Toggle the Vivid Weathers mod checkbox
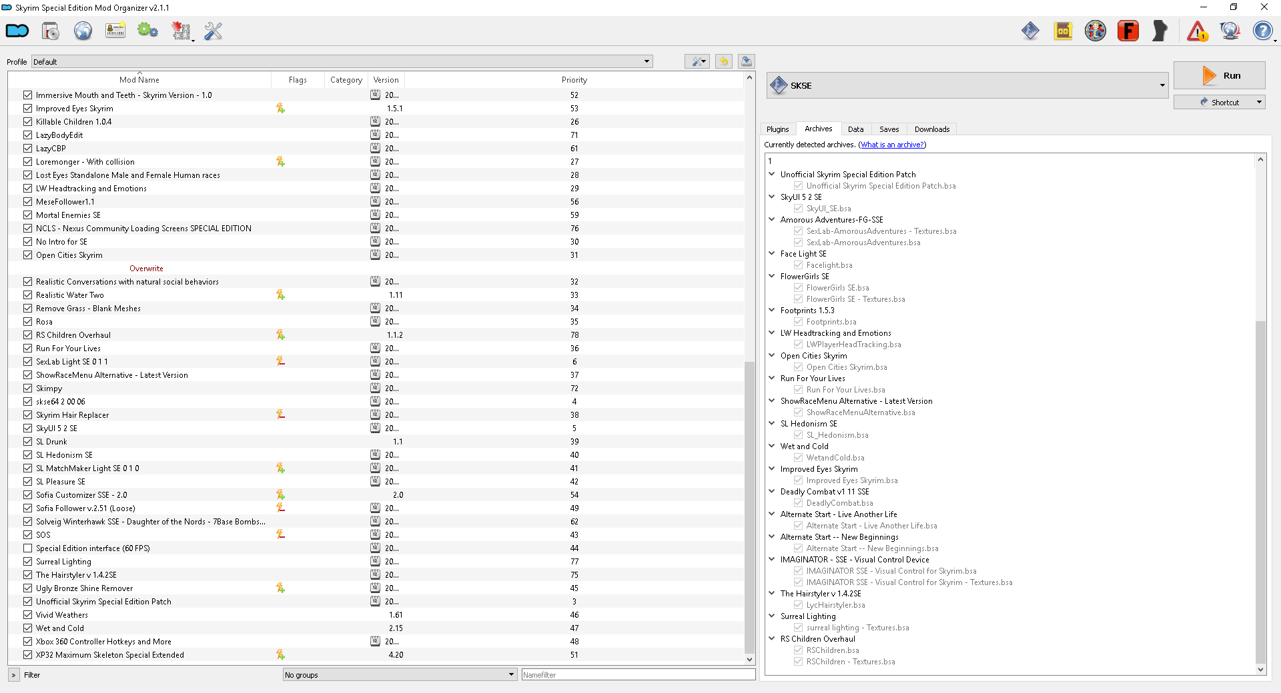 (x=27, y=614)
